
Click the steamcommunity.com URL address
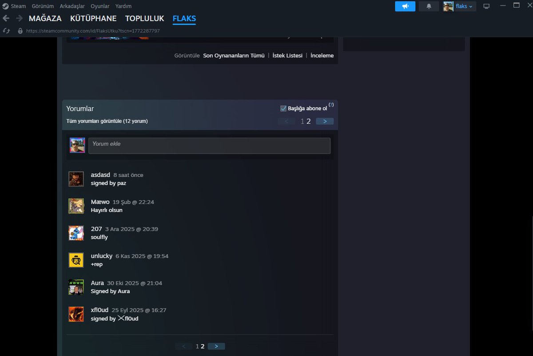point(93,31)
